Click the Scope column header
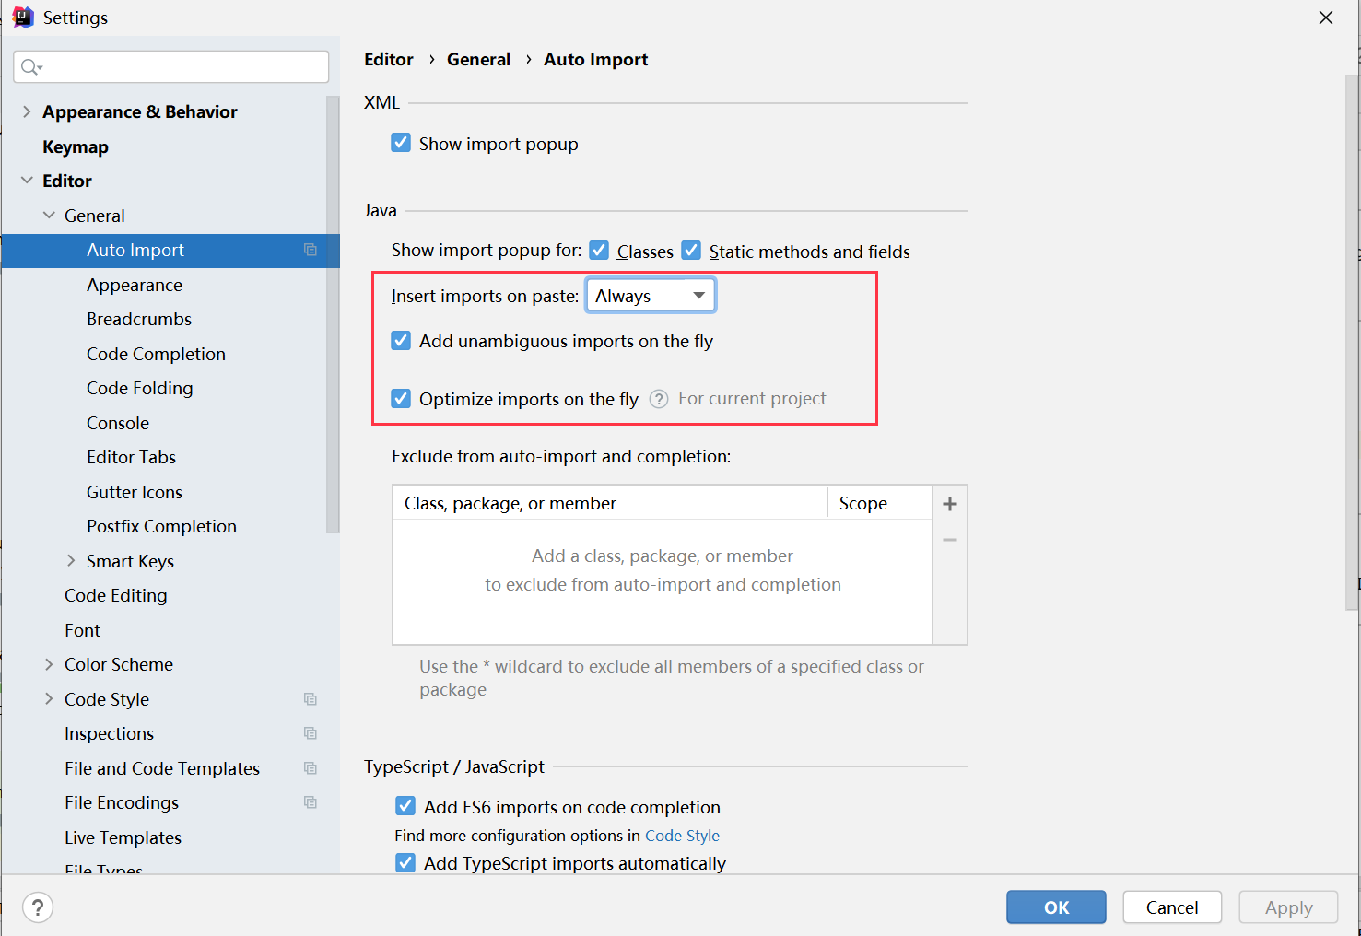1361x936 pixels. coord(879,503)
